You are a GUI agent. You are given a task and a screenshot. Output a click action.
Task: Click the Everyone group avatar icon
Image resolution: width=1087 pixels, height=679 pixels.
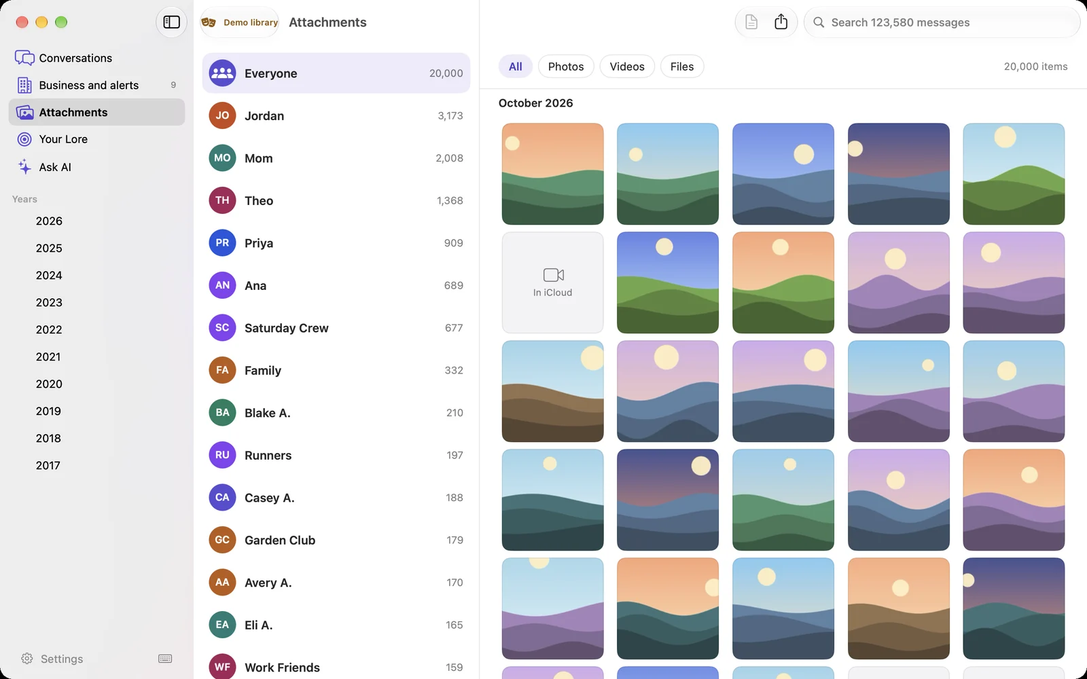click(222, 73)
